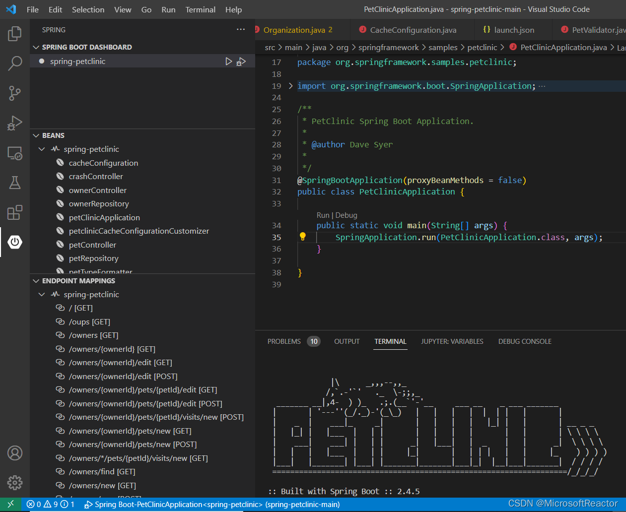Open the File menu
Image resolution: width=626 pixels, height=512 pixels.
[33, 9]
